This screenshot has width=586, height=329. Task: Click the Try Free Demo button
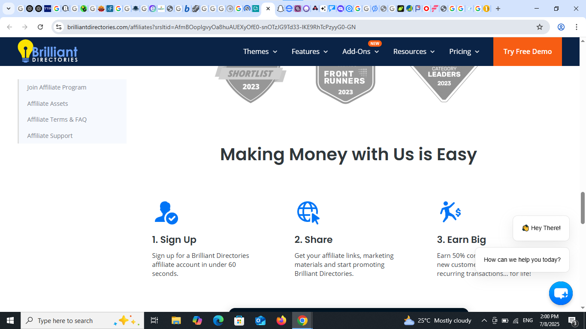point(528,51)
